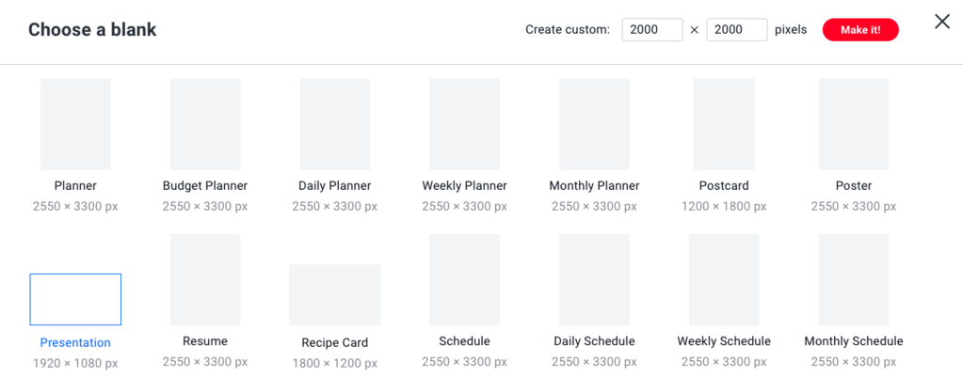Click the Recipe Card text label

335,343
